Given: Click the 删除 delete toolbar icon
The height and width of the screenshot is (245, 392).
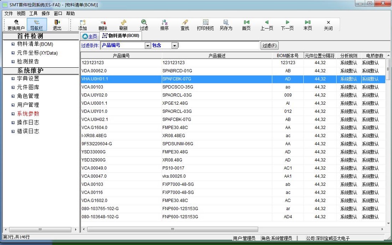Looking at the screenshot, I should 103,25.
